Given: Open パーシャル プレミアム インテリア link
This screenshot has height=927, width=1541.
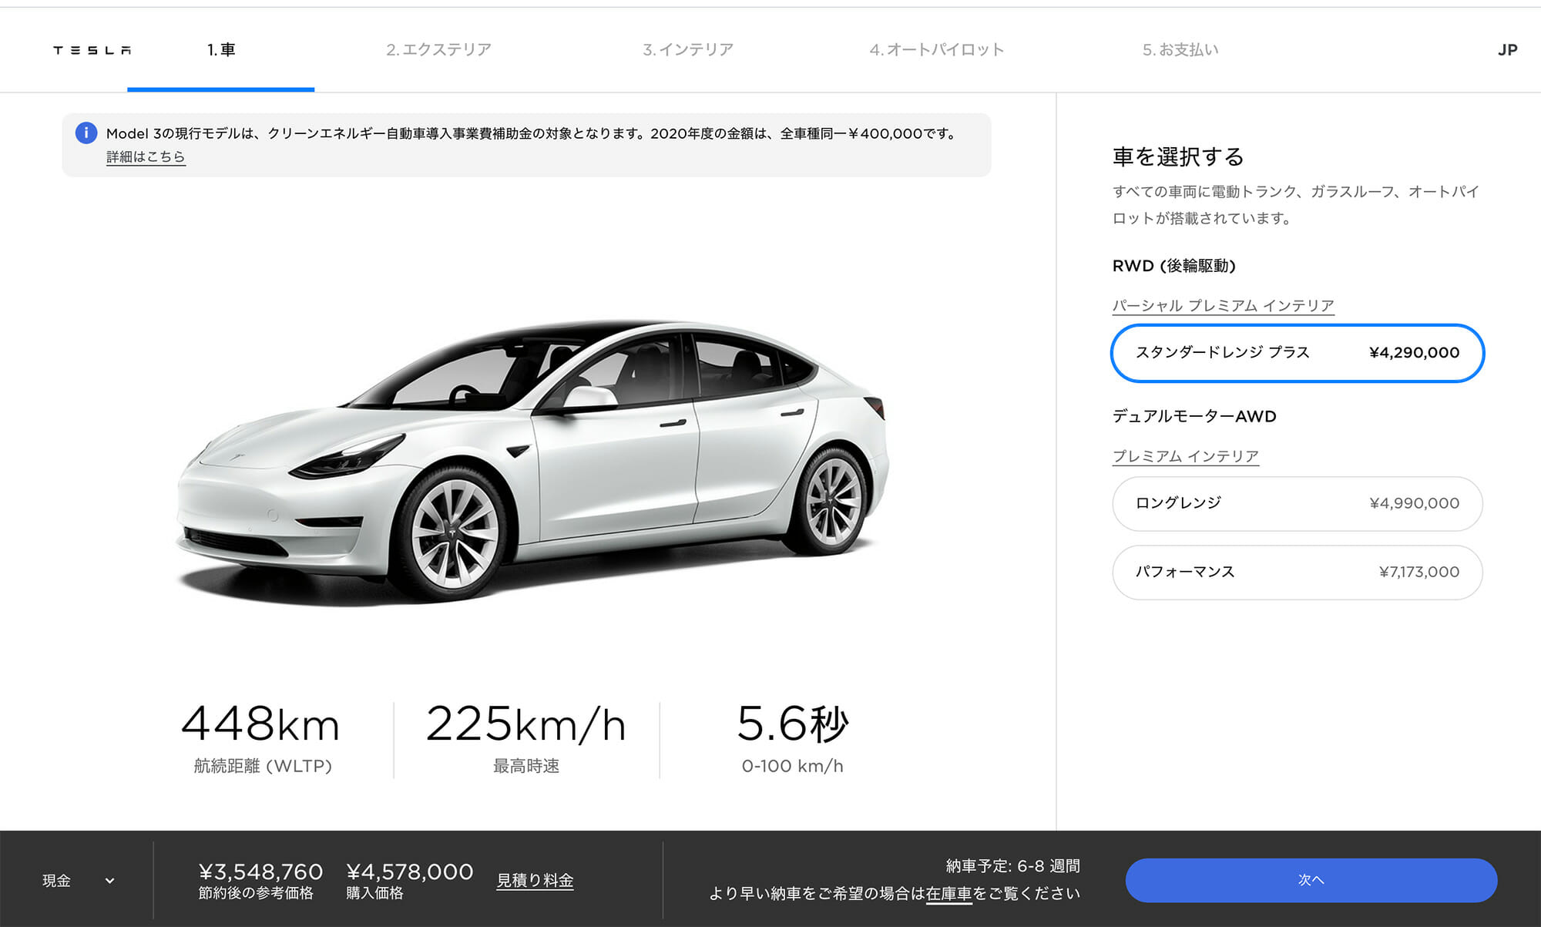Looking at the screenshot, I should pos(1223,306).
